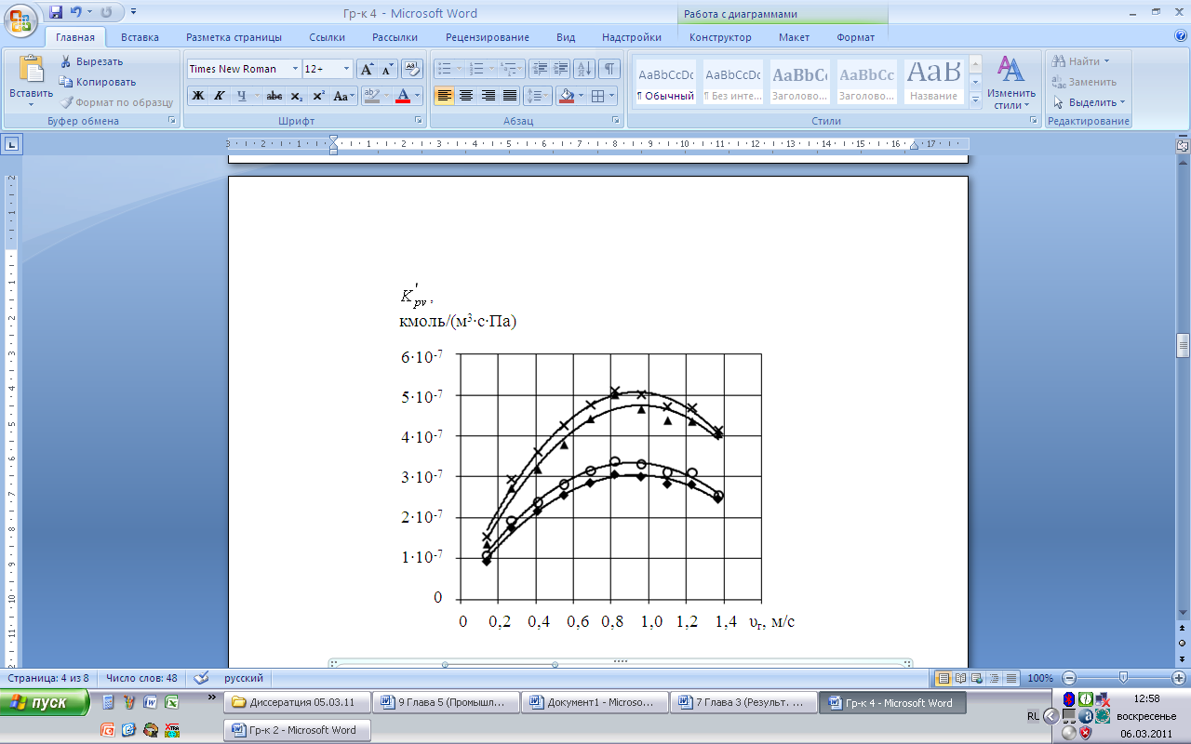Switch to Разметка страницы tab
This screenshot has width=1191, height=744.
(x=234, y=37)
